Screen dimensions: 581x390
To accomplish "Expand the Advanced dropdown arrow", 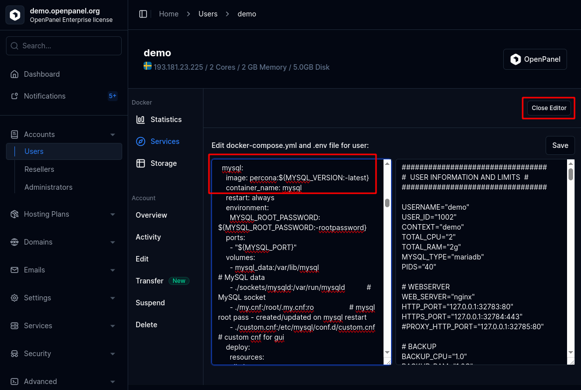I will [113, 382].
